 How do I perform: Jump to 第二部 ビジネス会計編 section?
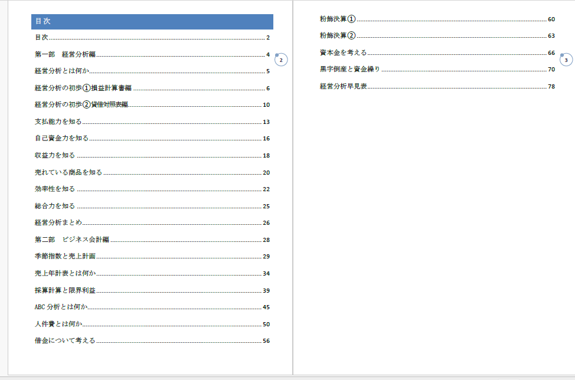click(x=72, y=240)
